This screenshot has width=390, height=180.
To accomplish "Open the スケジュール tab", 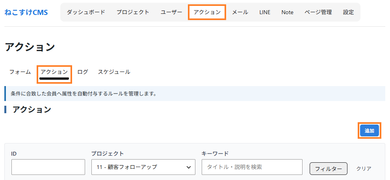I will point(114,72).
